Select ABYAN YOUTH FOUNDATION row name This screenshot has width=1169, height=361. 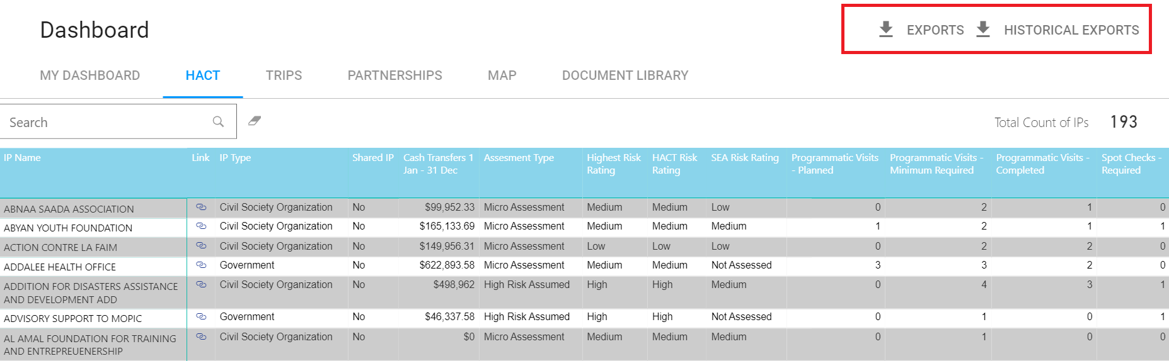tap(68, 228)
